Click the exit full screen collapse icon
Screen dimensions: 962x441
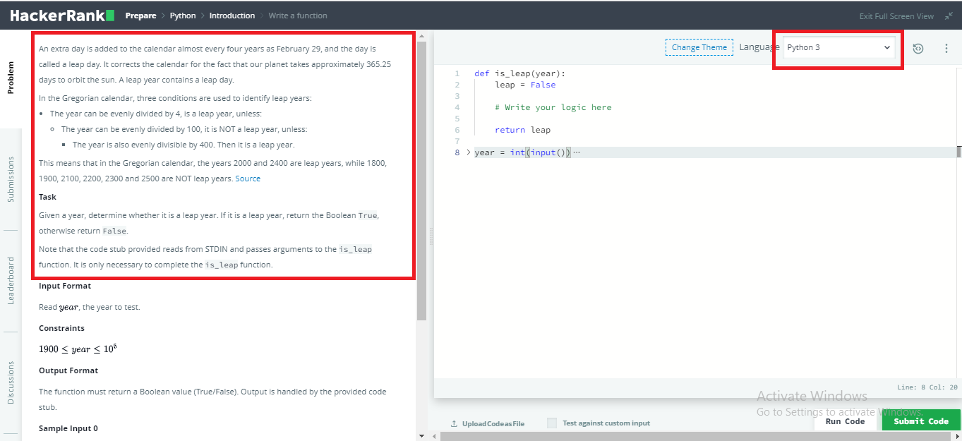point(949,16)
